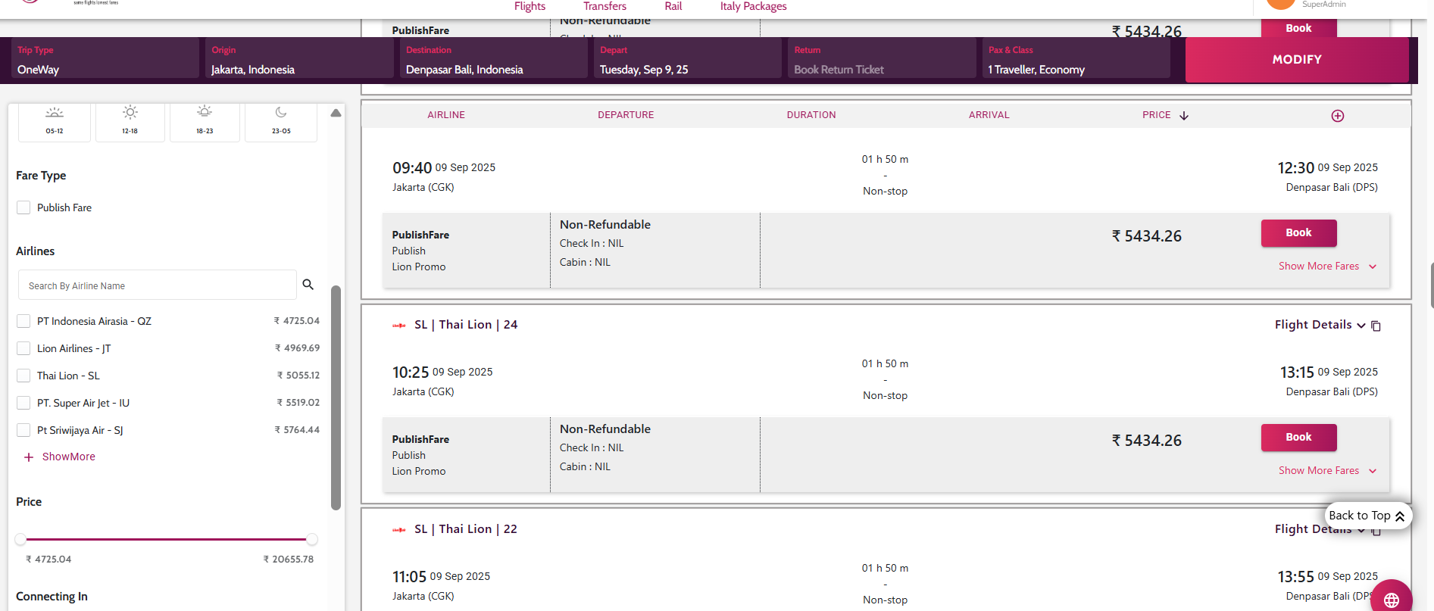Copy flight details icon for Thai Lion 24
This screenshot has height=611, width=1434.
pos(1376,326)
